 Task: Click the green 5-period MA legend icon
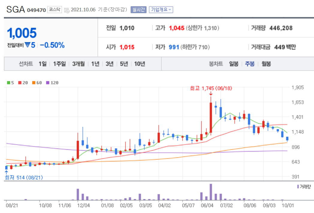pos(8,83)
